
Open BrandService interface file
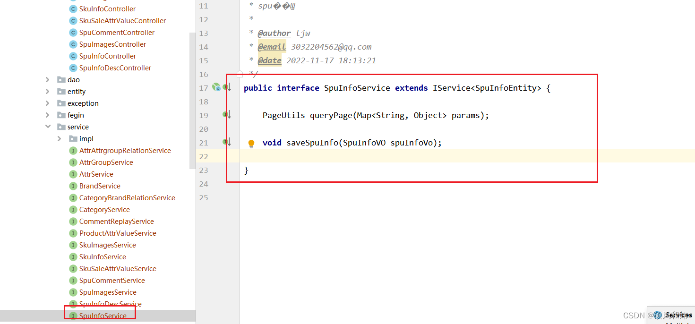[100, 186]
